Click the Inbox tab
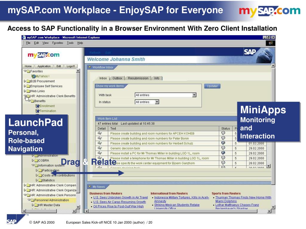The image size is (306, 229). [103, 78]
